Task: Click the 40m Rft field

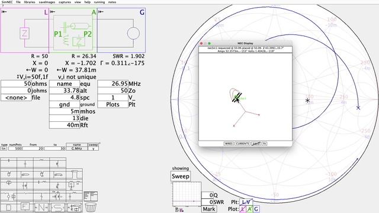Action: [x=65, y=125]
